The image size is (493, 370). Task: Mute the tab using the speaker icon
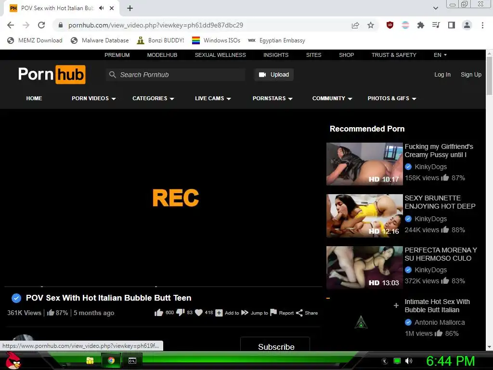101,8
